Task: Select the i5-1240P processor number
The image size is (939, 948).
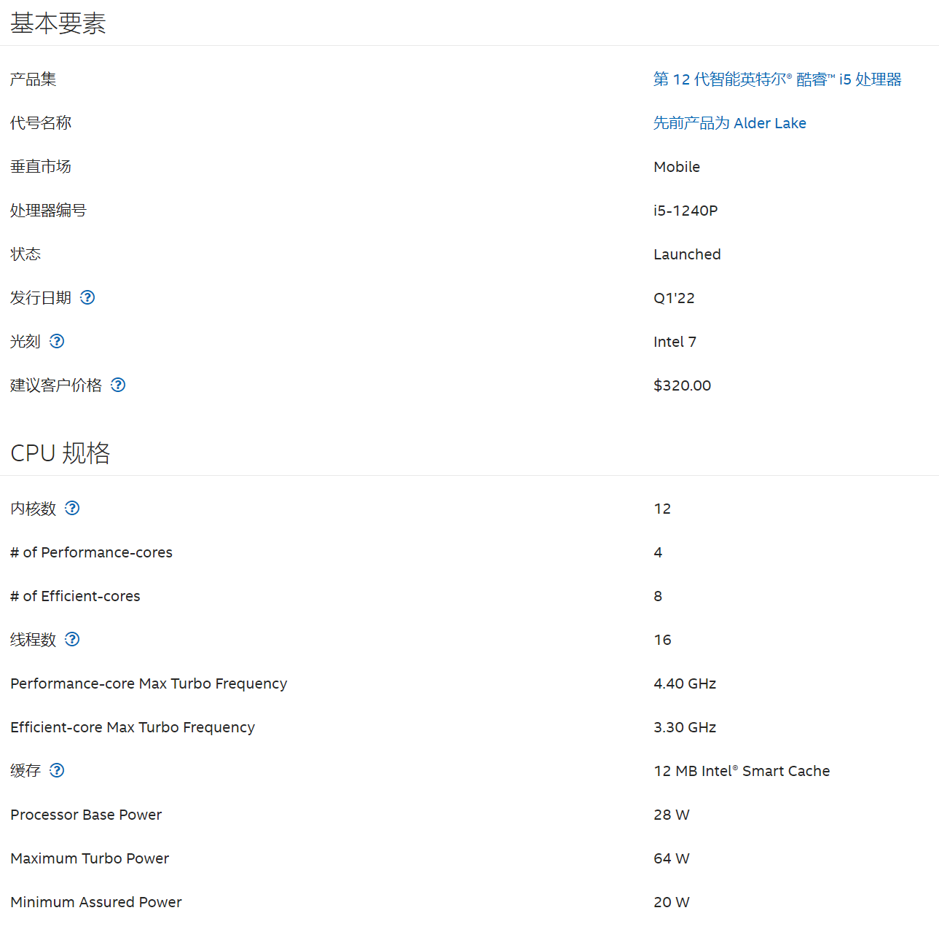Action: [685, 211]
